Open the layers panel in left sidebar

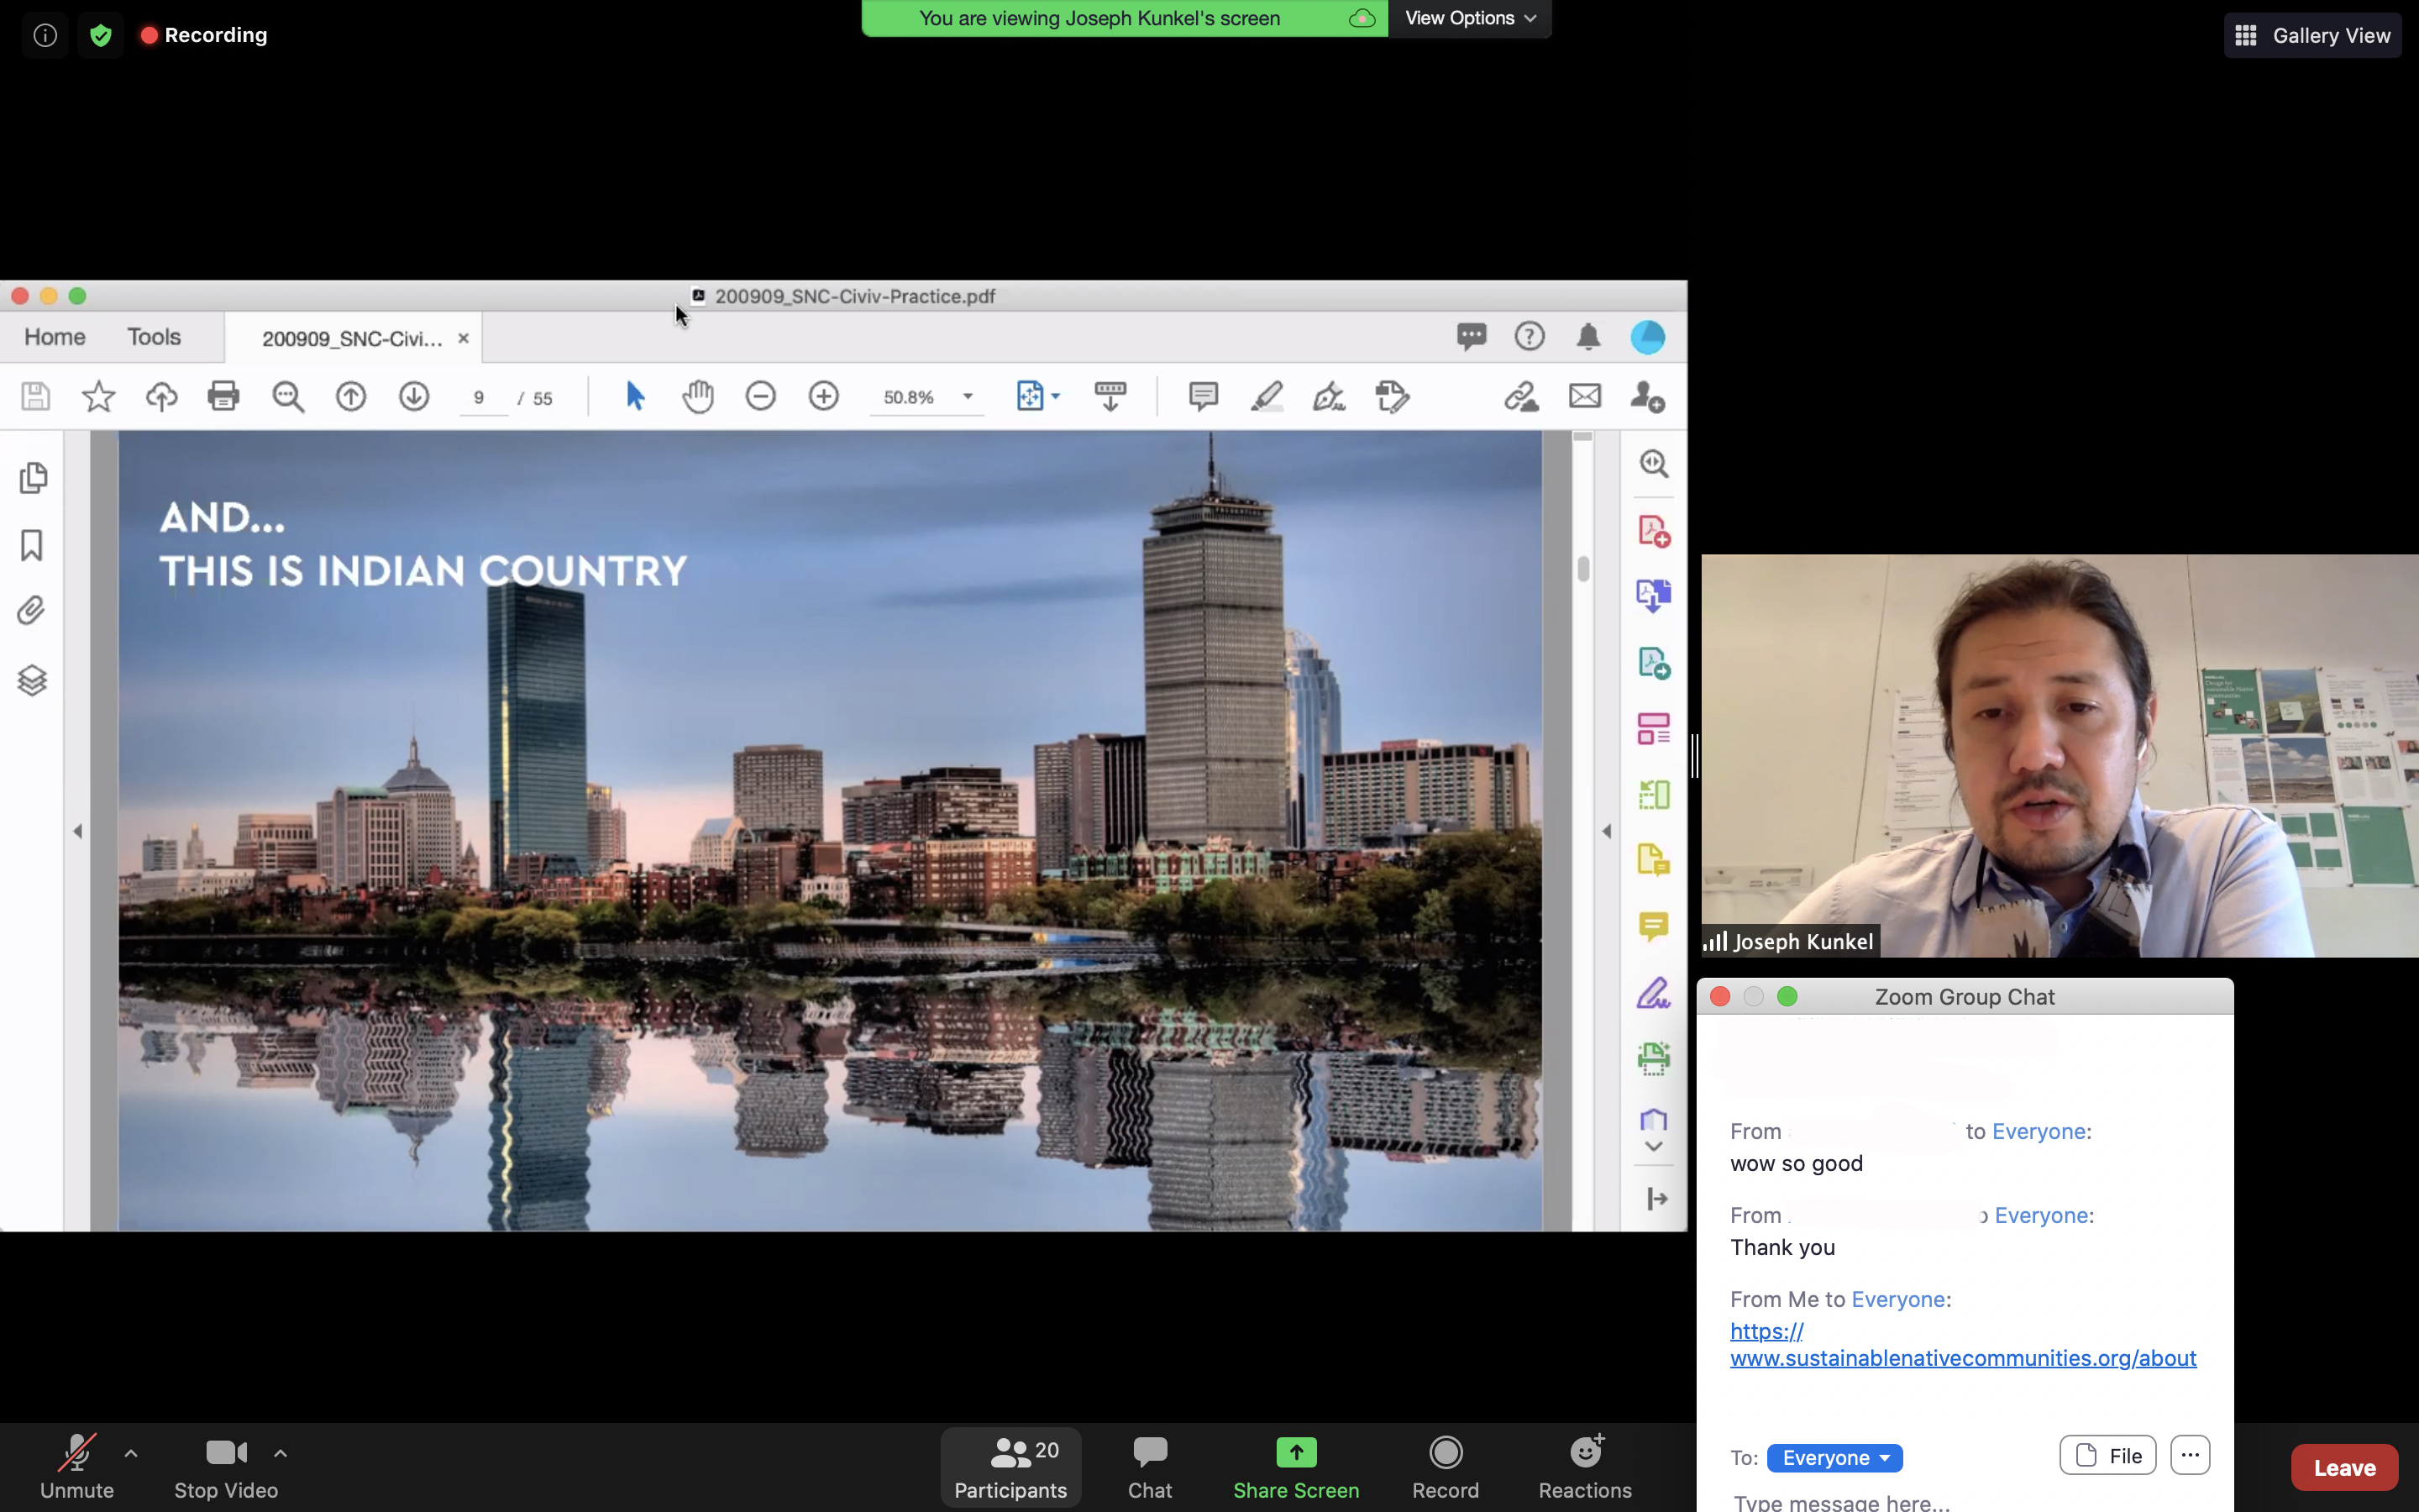(x=32, y=680)
